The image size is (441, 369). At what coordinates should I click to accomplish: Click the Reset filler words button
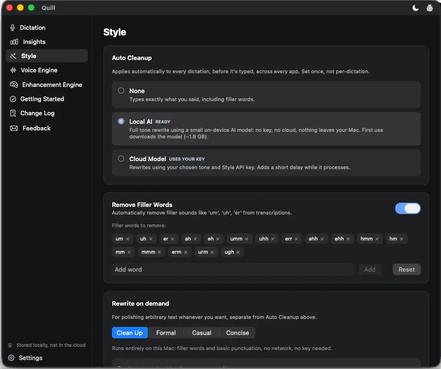click(x=407, y=270)
